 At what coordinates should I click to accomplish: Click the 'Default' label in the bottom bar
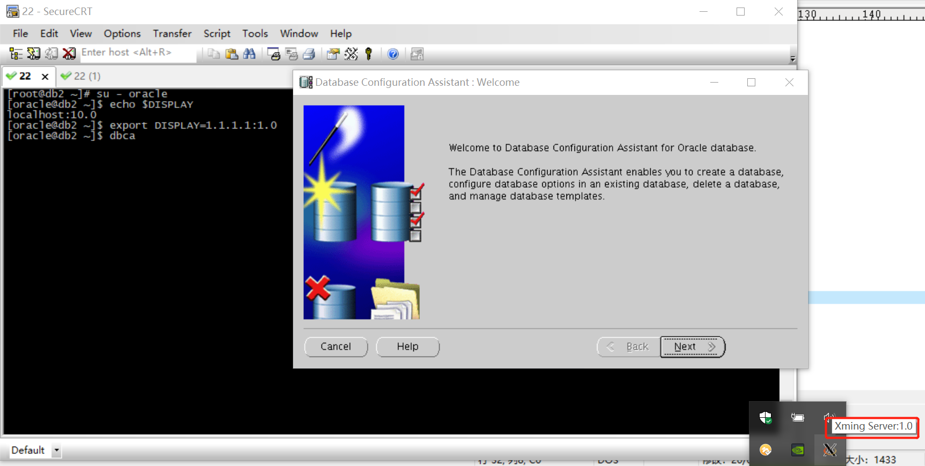28,450
